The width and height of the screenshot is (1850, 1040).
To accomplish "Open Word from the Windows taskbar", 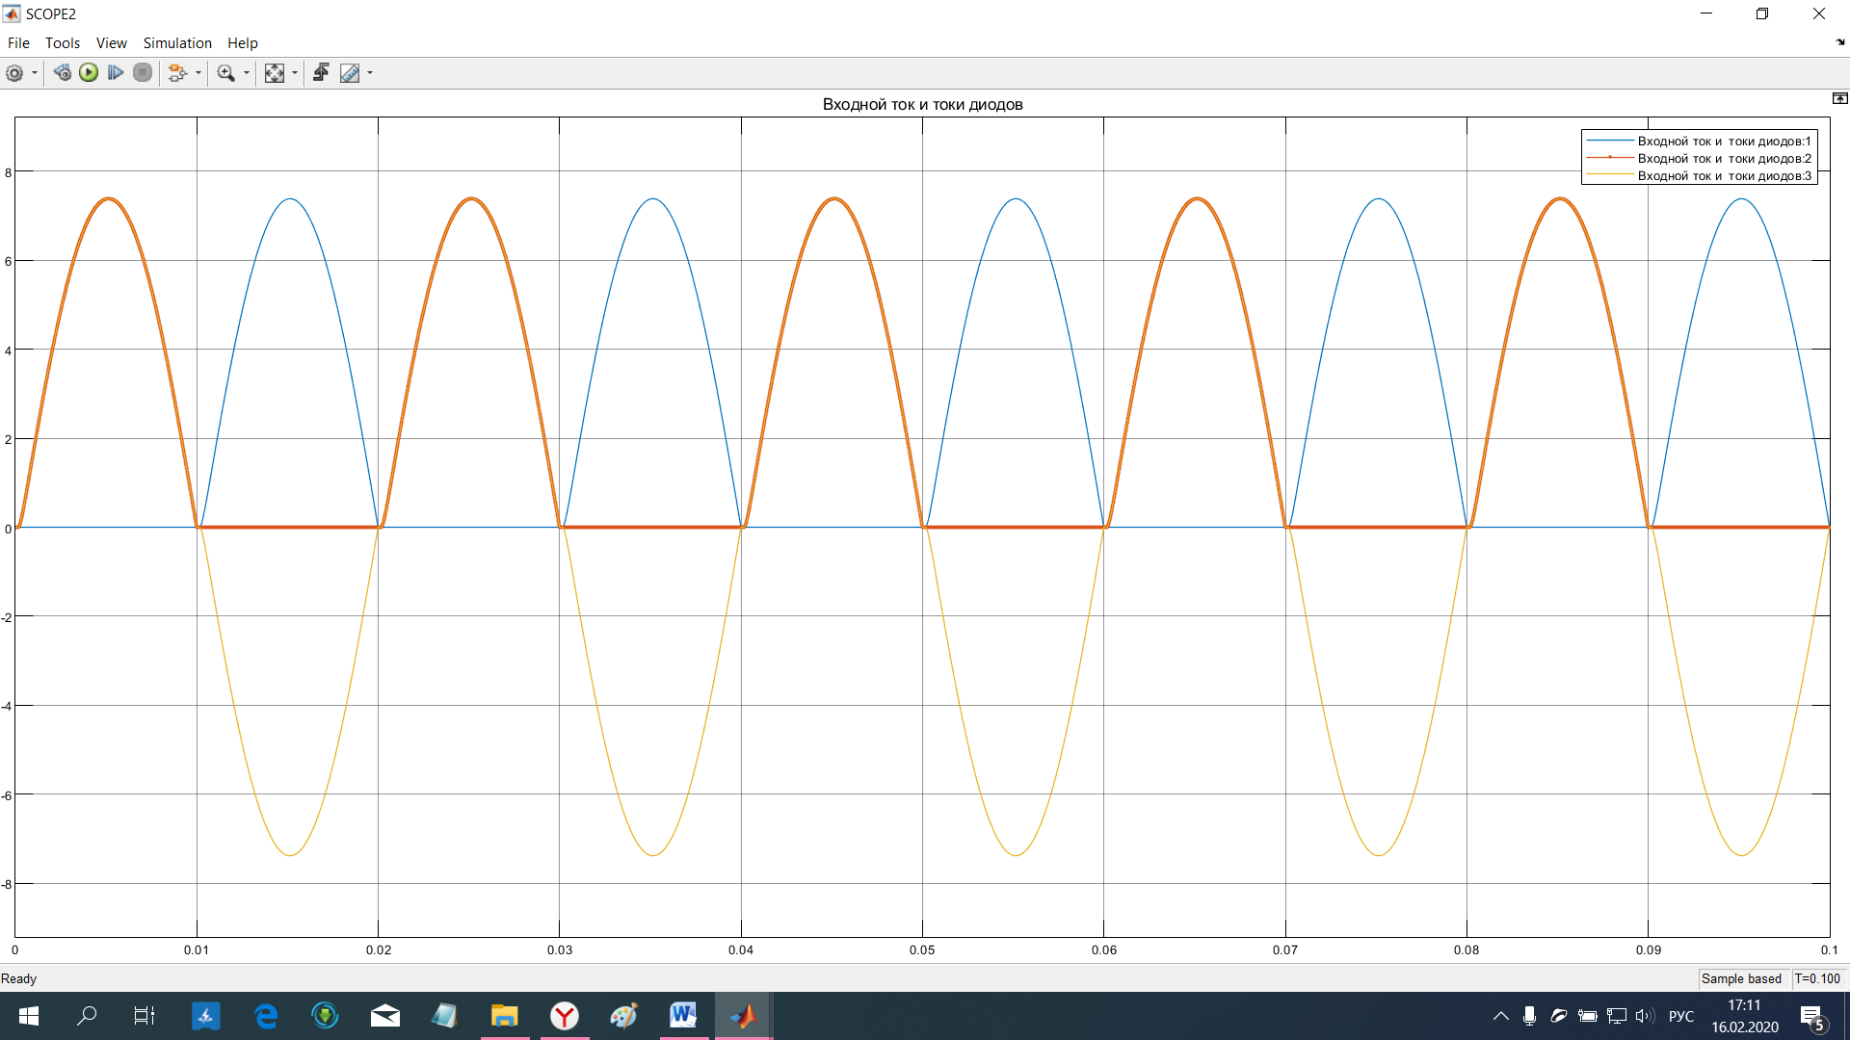I will [x=683, y=1015].
